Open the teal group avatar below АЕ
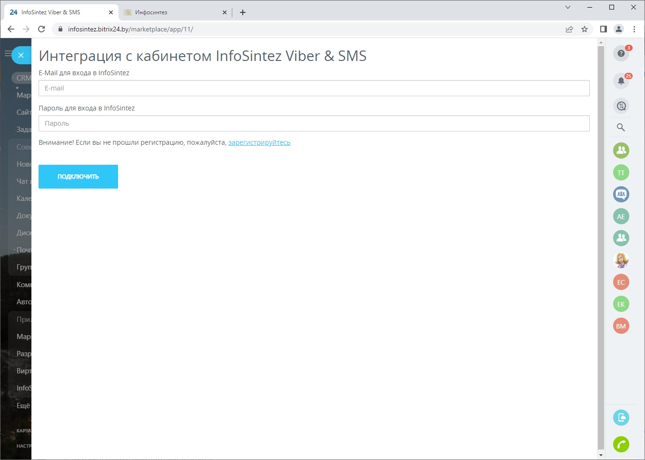 (621, 238)
